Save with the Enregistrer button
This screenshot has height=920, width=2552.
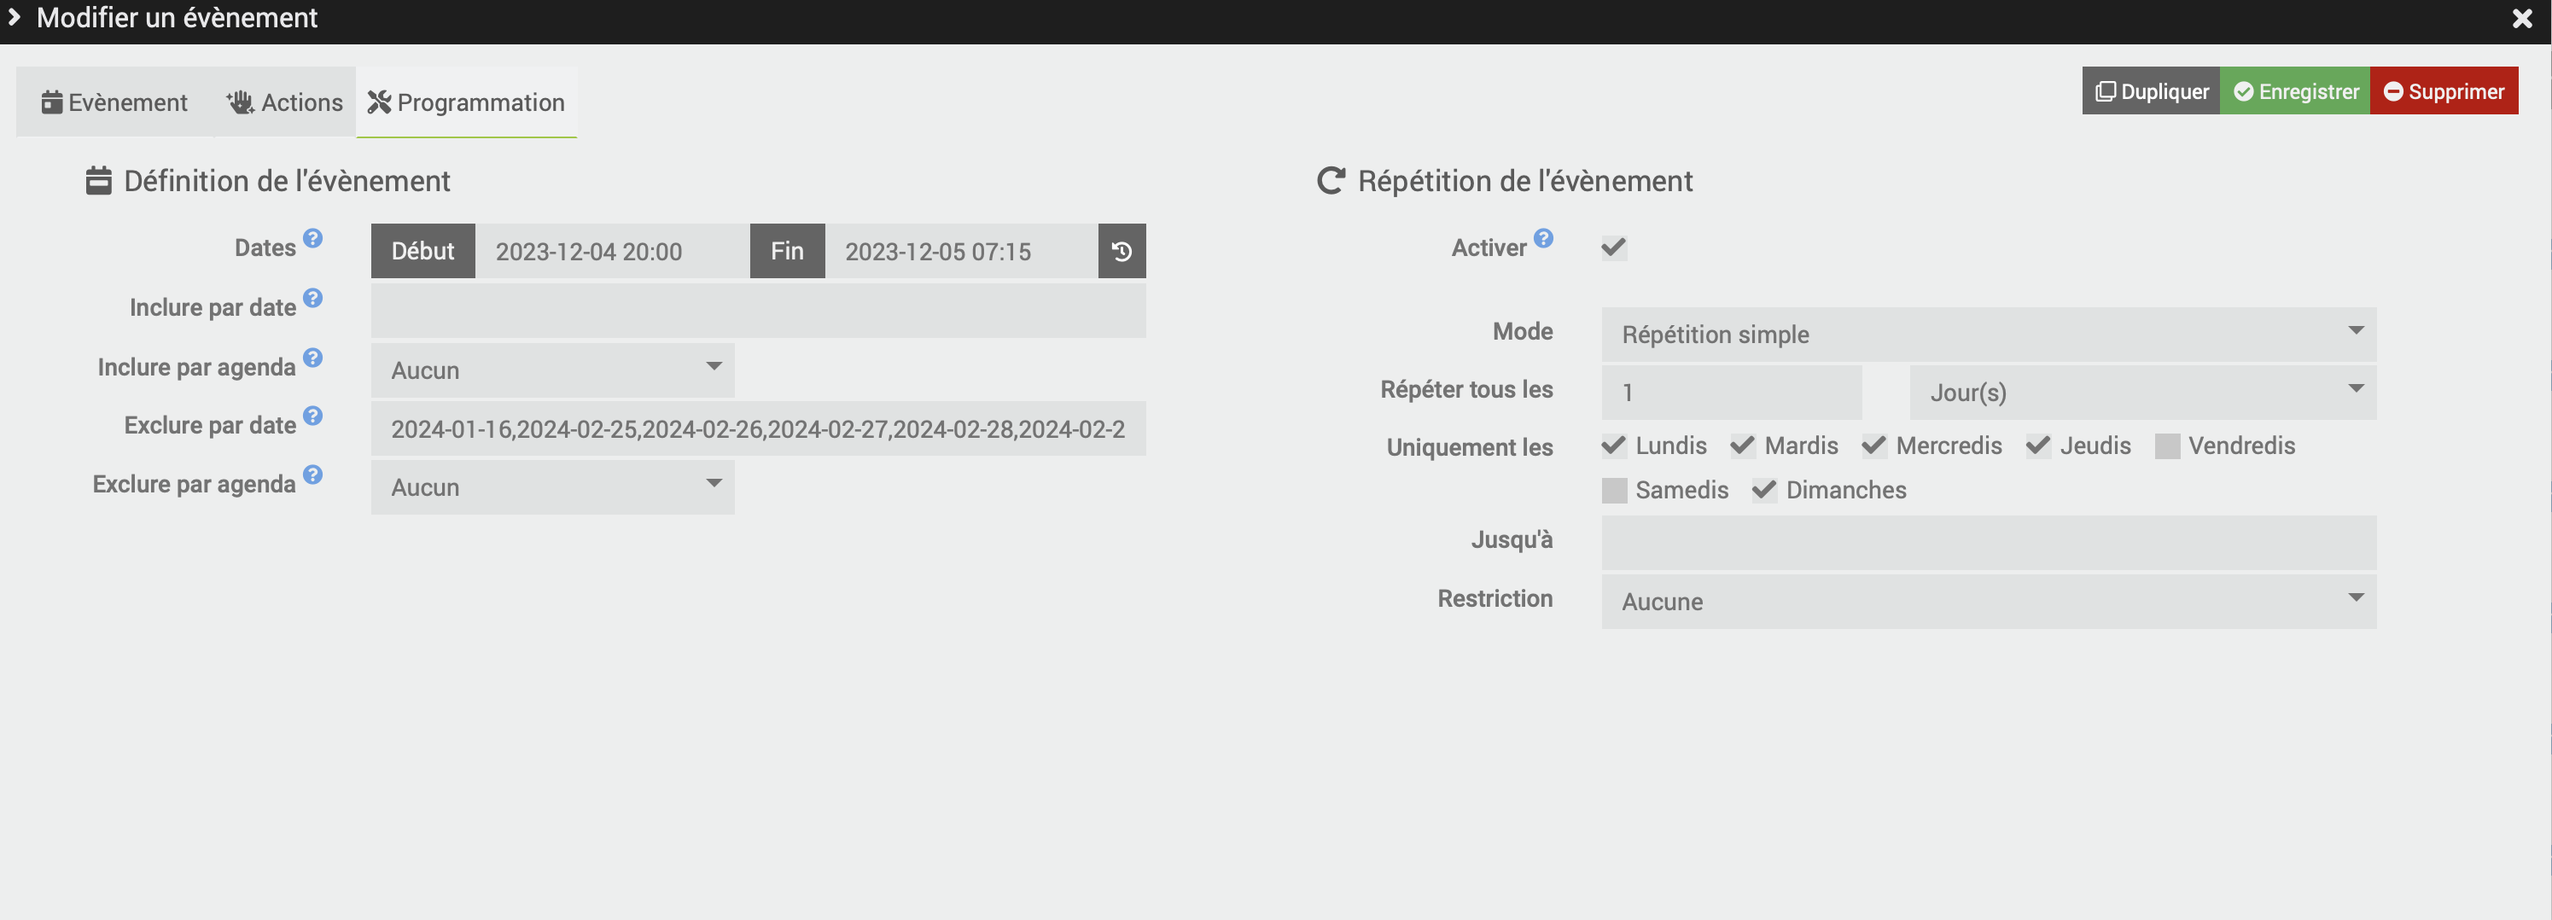tap(2295, 92)
